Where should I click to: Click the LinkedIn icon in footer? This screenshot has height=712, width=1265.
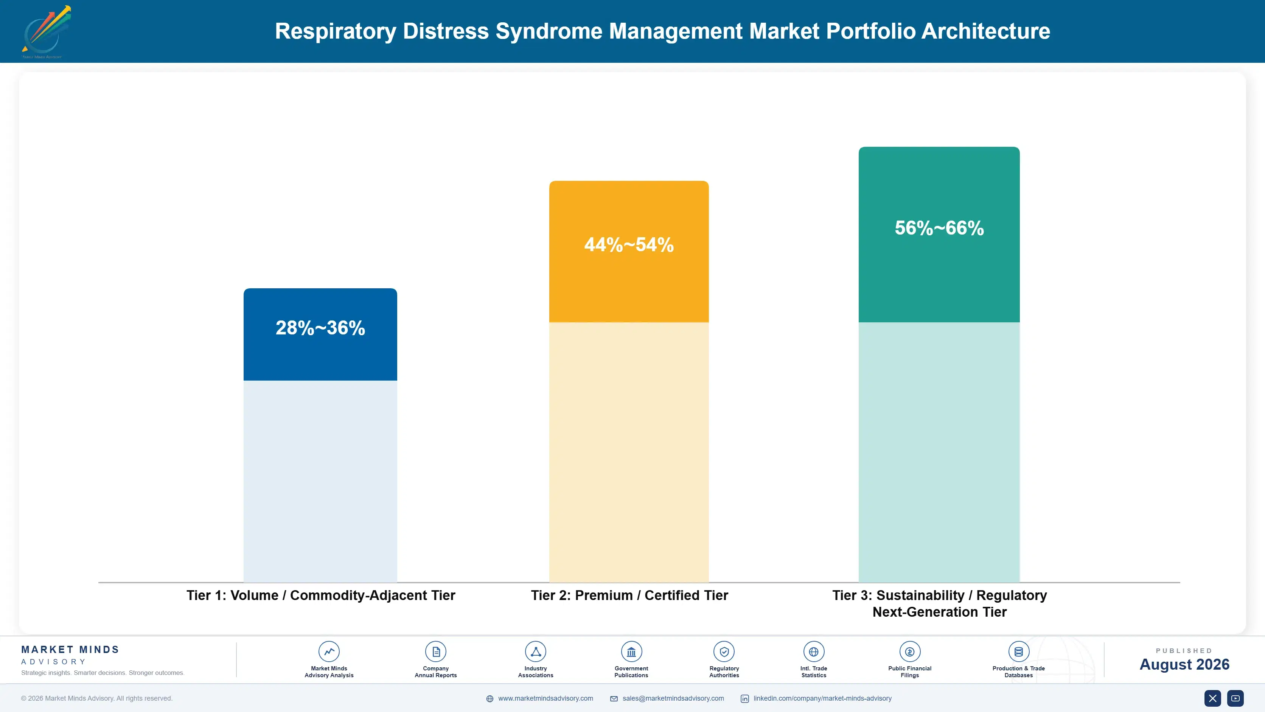coord(744,699)
